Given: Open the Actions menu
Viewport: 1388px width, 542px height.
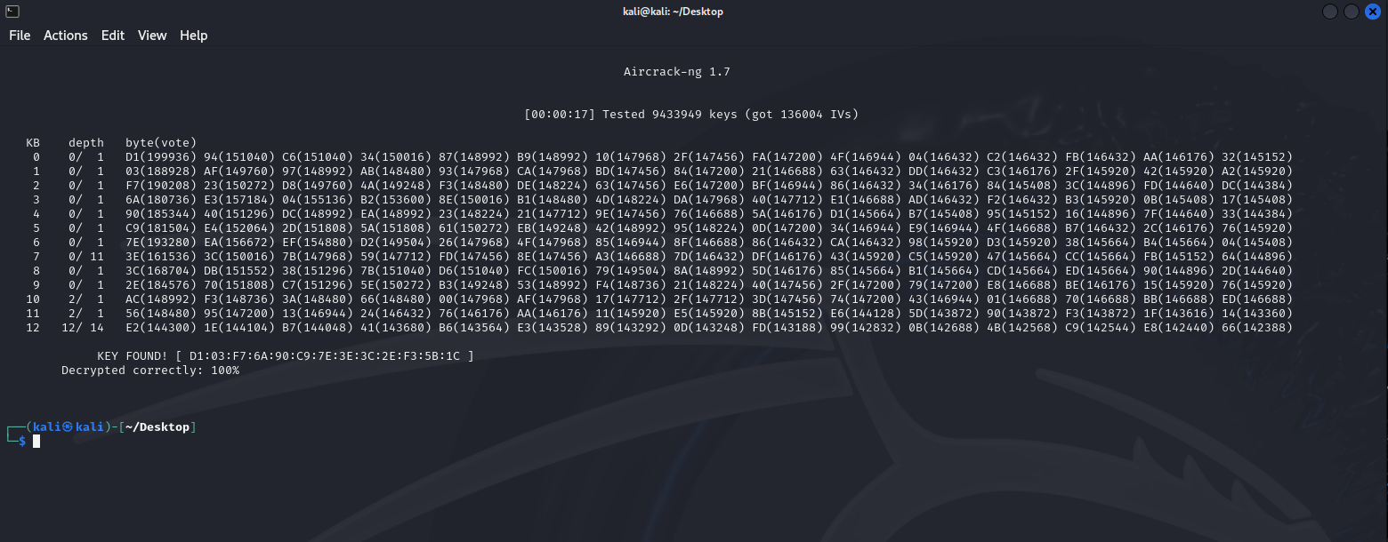Looking at the screenshot, I should pyautogui.click(x=66, y=36).
